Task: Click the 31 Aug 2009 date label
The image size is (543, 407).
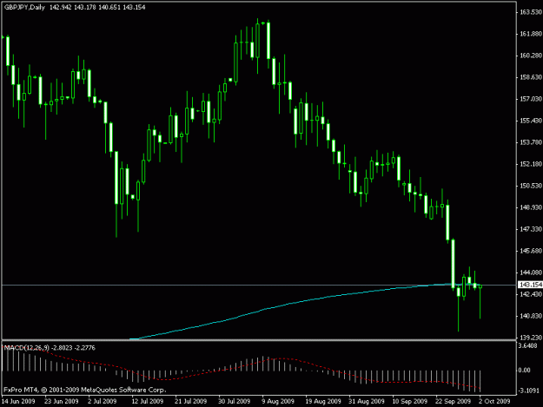Action: pyautogui.click(x=367, y=401)
